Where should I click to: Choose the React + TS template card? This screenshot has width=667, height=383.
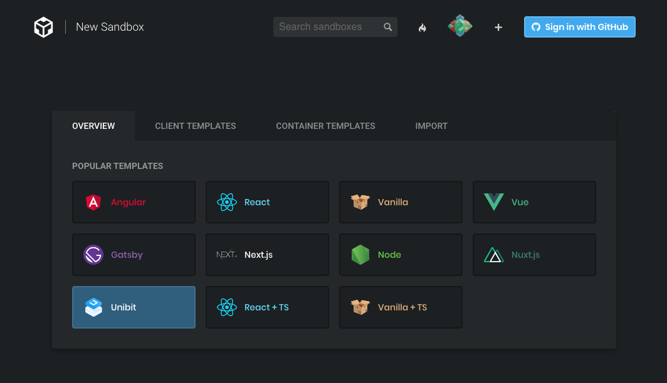pos(267,307)
